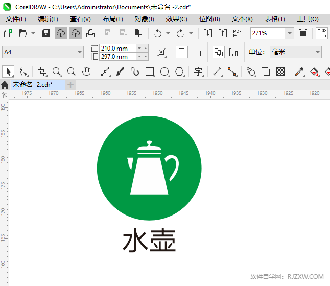The height and width of the screenshot is (286, 330).
Task: Decrease page height with stepper arrow
Action: (139, 57)
